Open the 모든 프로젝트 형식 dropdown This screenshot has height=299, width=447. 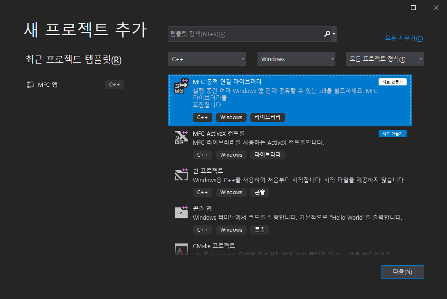click(x=385, y=59)
